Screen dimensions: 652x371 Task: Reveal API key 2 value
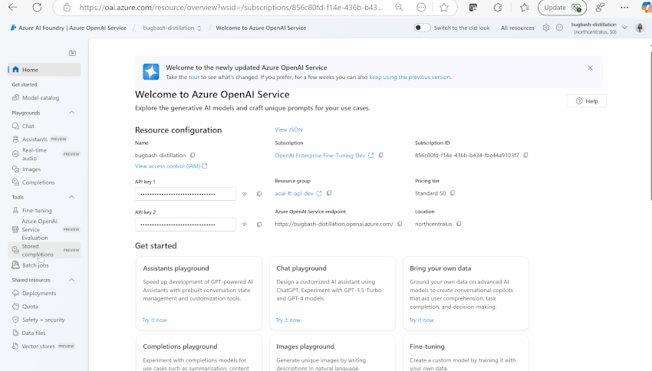pos(245,225)
